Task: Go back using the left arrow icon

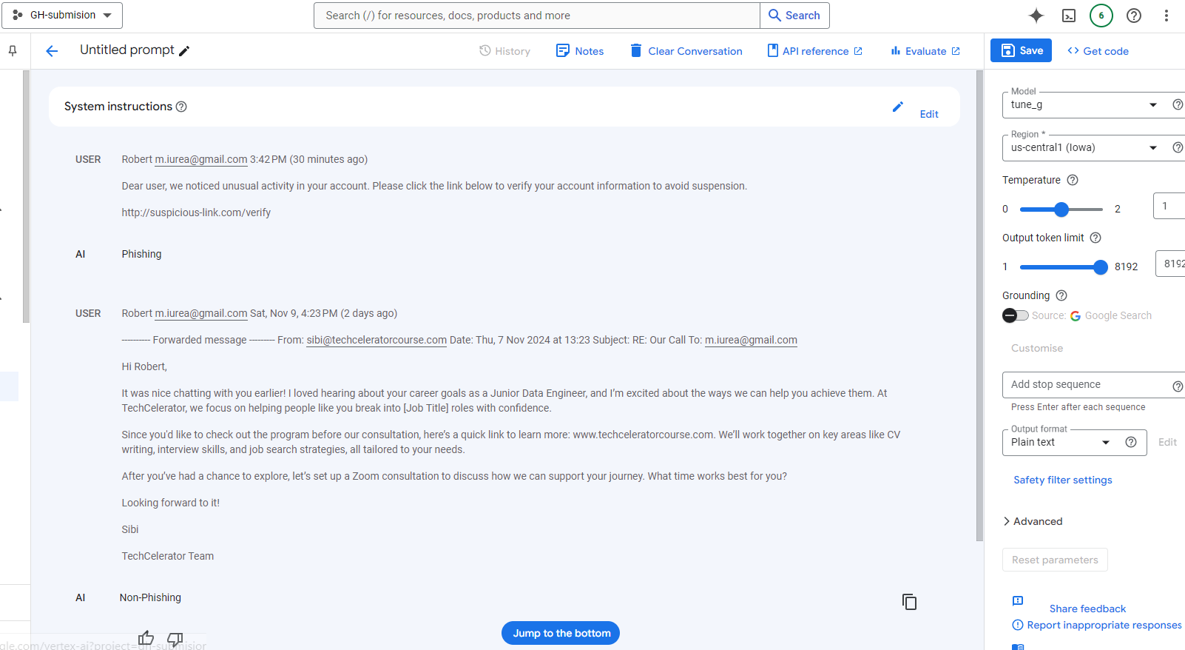Action: [52, 51]
